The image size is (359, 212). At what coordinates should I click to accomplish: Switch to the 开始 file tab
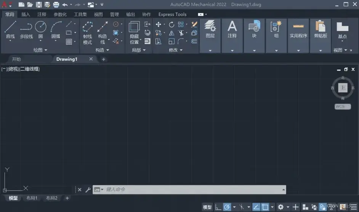tap(16, 59)
